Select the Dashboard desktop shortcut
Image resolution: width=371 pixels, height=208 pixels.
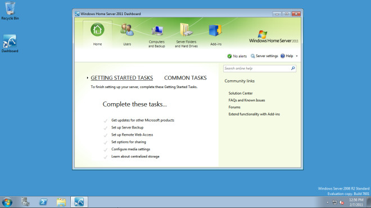pyautogui.click(x=10, y=44)
